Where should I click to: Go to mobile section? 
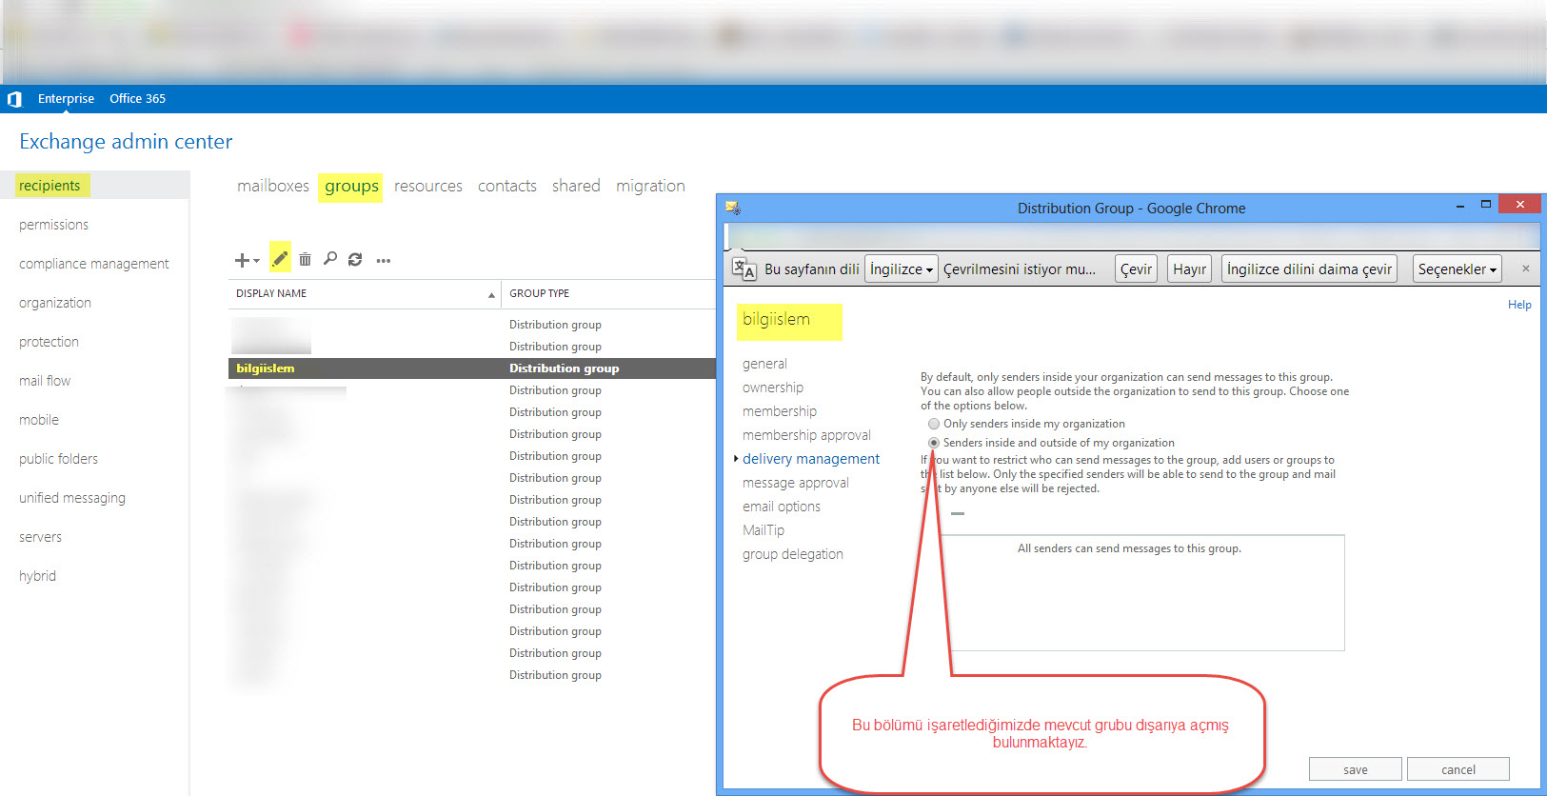pyautogui.click(x=39, y=420)
